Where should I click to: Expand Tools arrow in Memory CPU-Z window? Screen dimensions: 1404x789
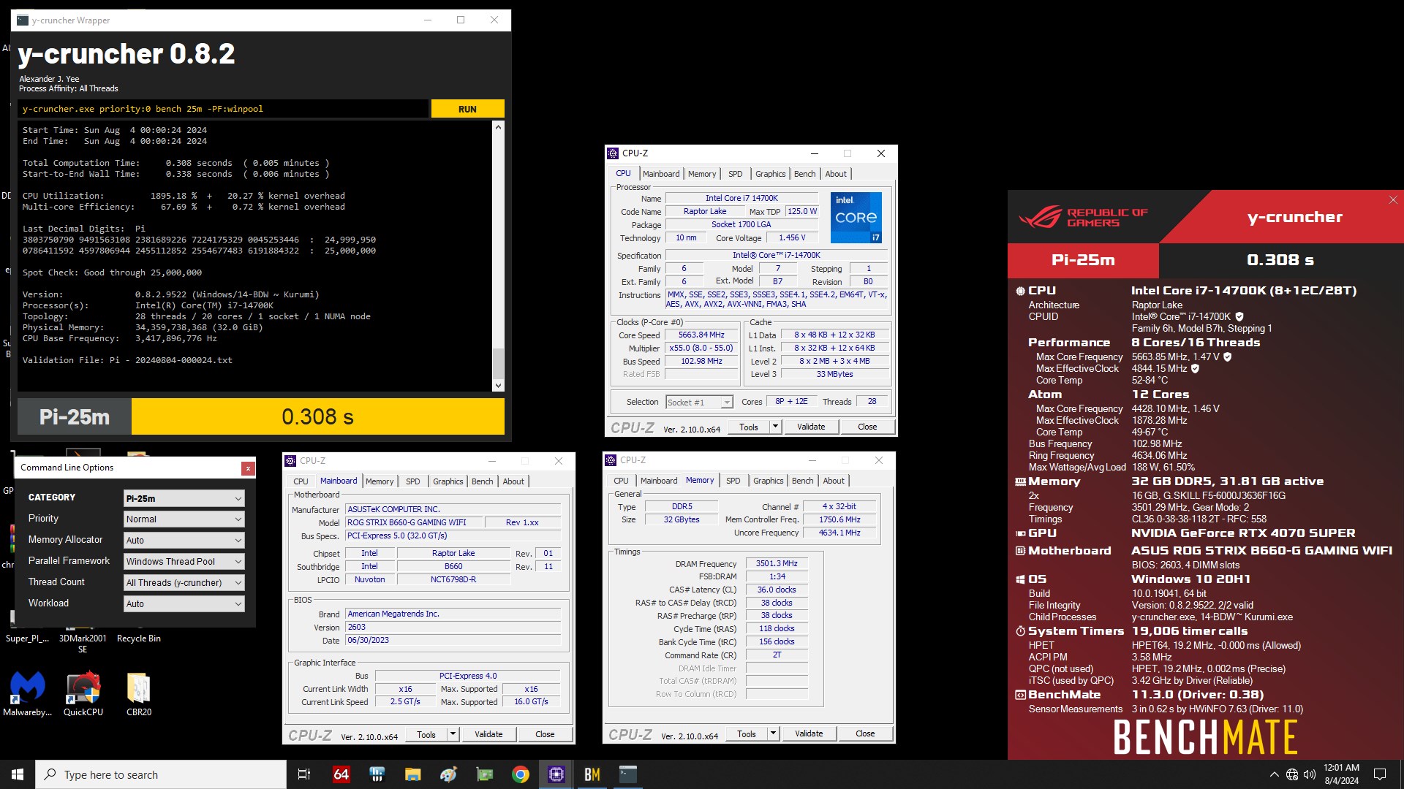point(774,734)
